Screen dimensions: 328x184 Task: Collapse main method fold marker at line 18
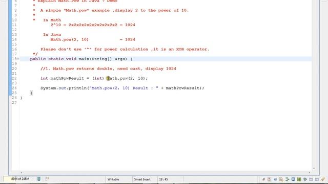click(18, 59)
